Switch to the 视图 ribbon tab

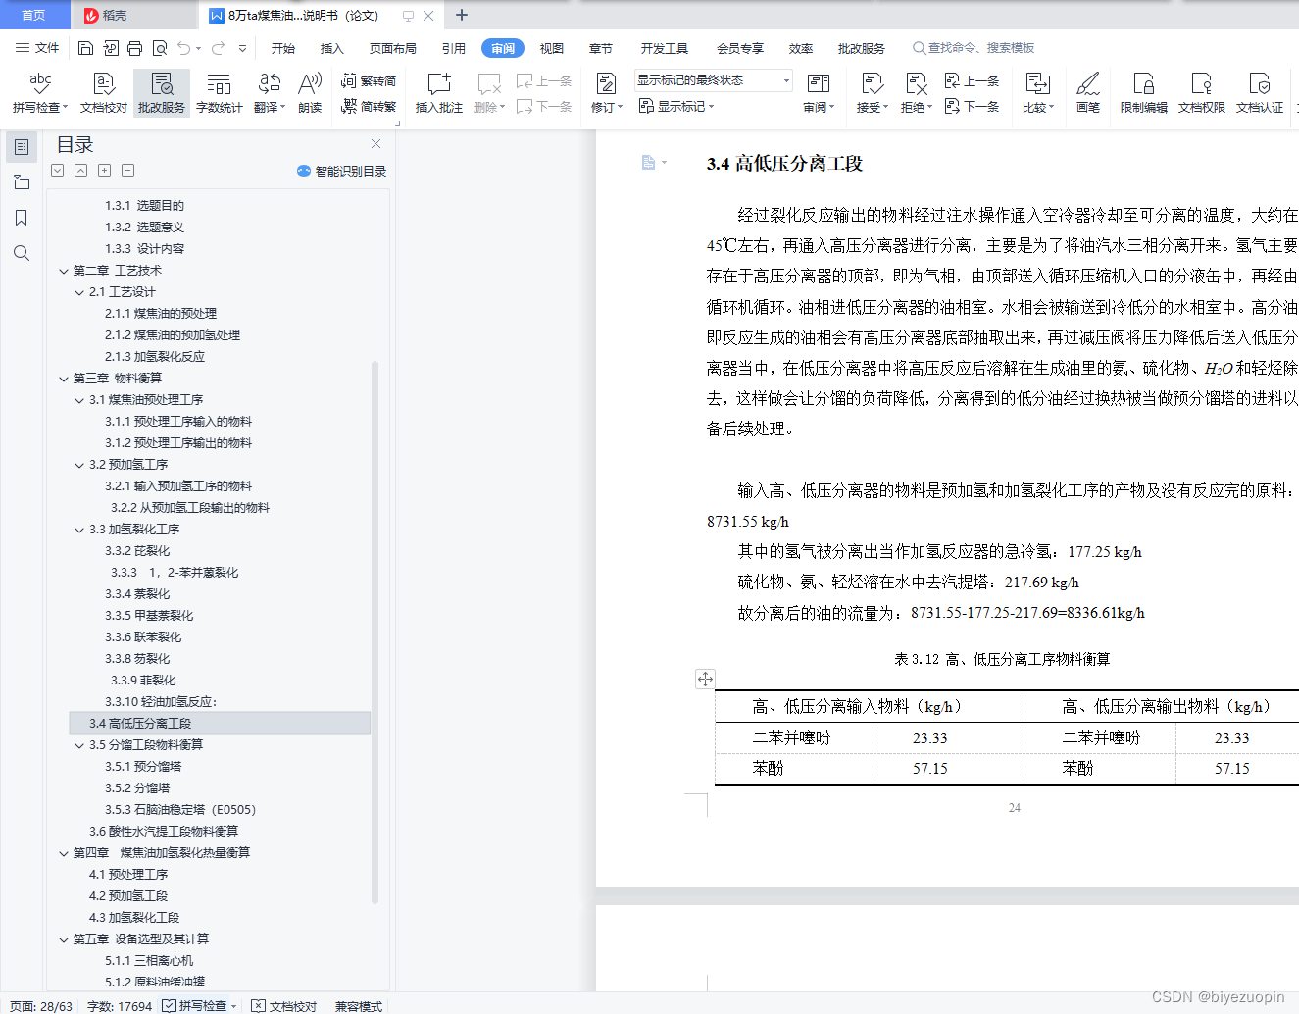[x=552, y=48]
